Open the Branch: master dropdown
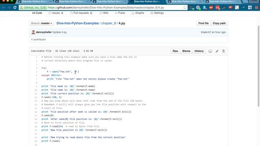 click(41, 24)
